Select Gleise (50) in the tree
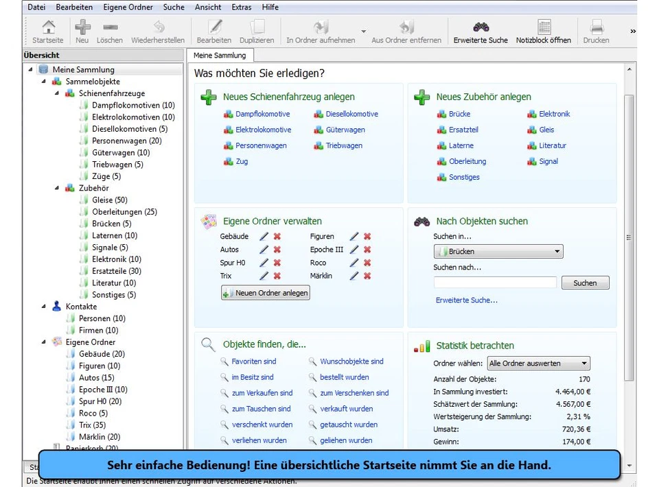 [109, 200]
